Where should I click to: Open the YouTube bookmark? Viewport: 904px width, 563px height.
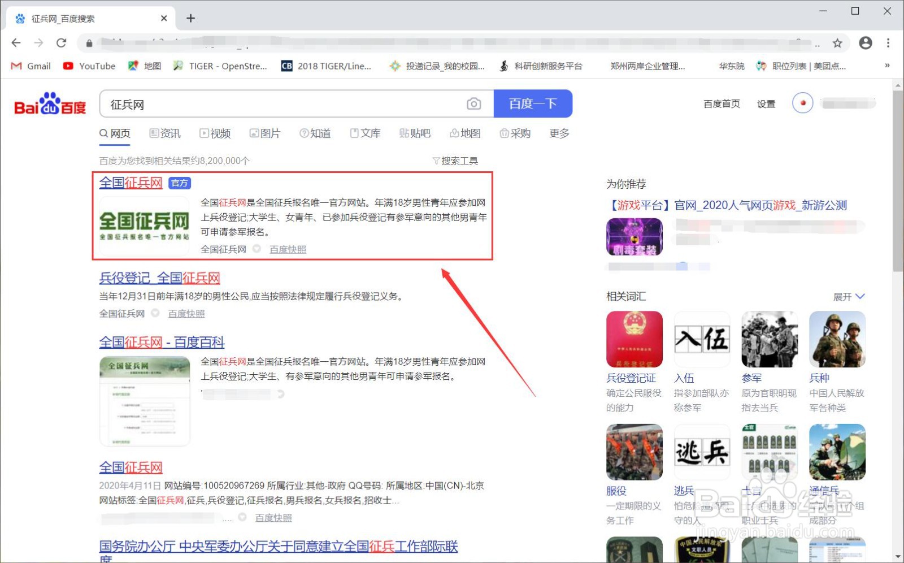(x=89, y=66)
